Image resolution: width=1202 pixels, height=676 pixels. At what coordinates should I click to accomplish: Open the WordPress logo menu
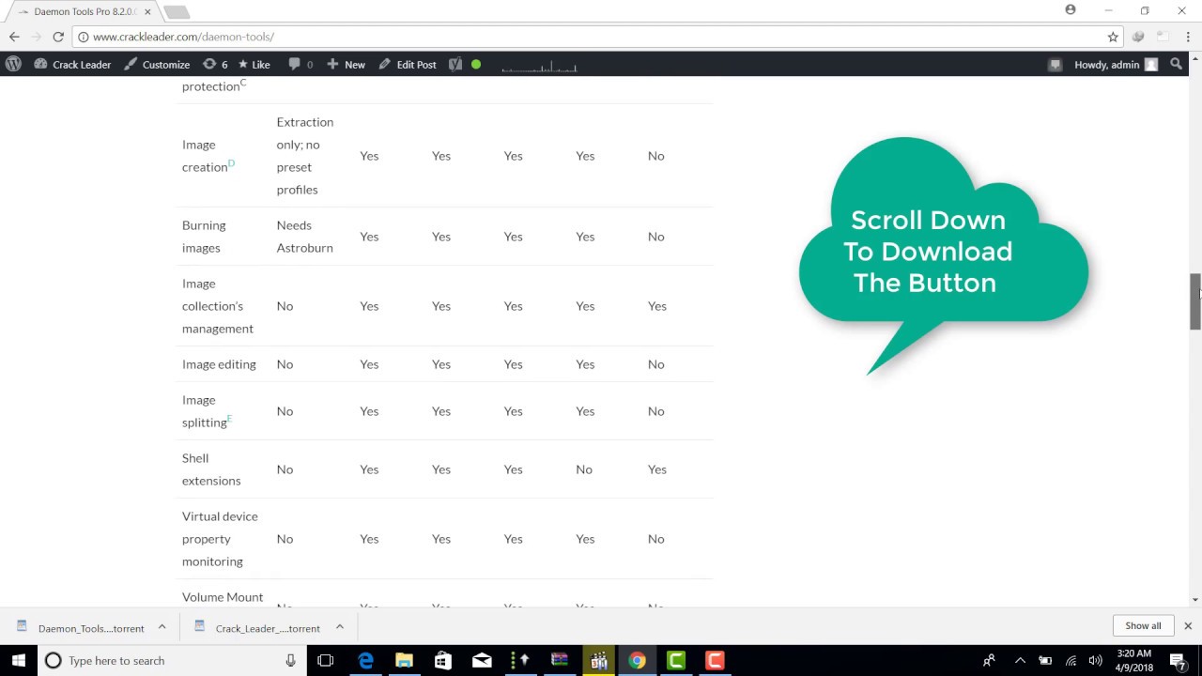click(13, 65)
